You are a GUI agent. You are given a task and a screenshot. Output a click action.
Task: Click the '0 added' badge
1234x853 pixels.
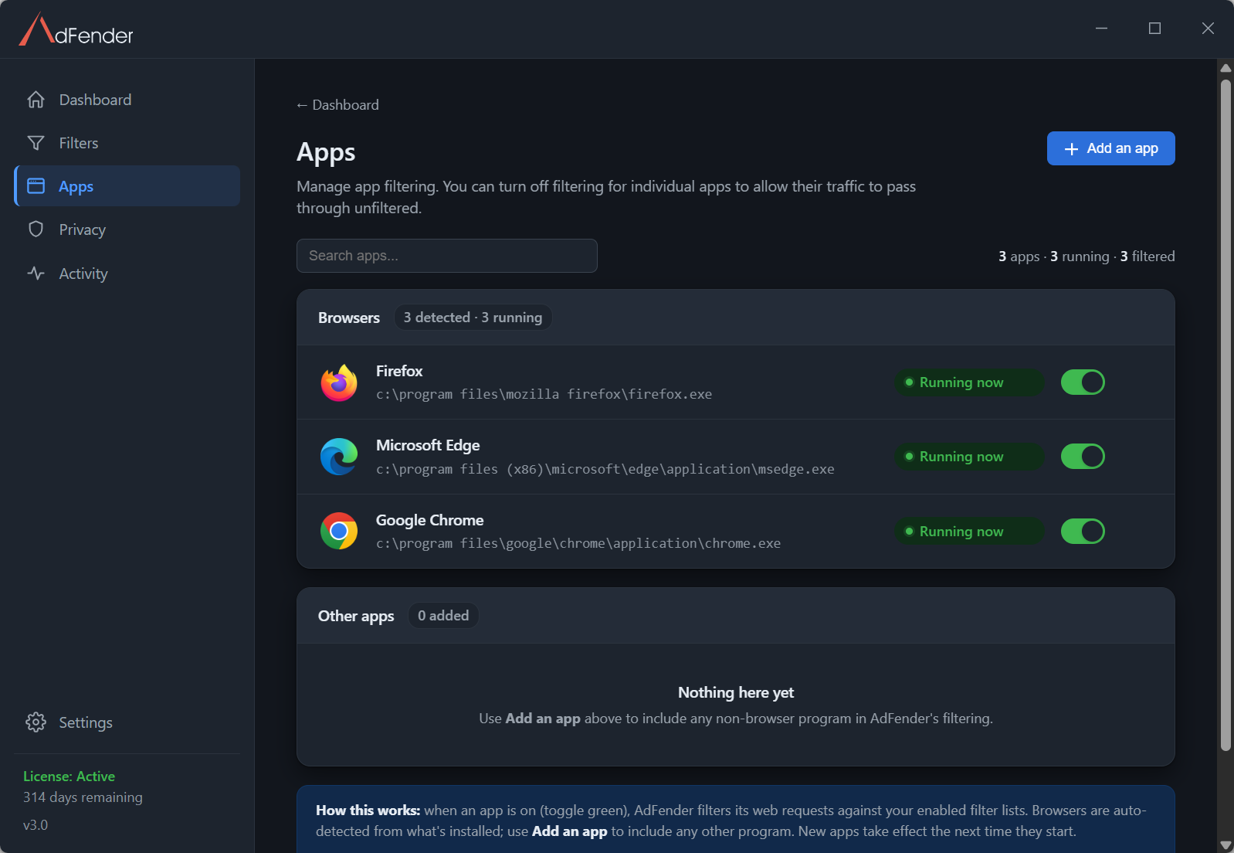pyautogui.click(x=443, y=616)
